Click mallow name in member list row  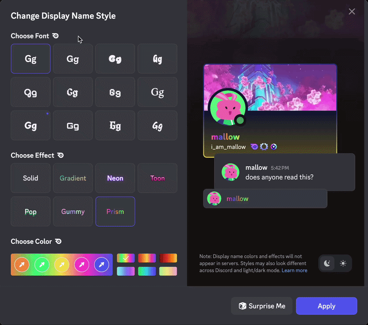[x=237, y=199]
